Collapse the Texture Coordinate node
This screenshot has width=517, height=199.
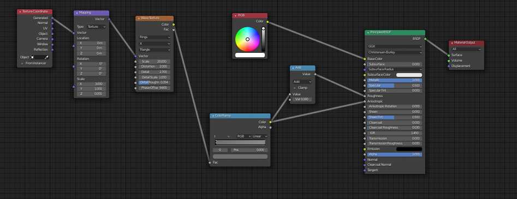point(20,11)
